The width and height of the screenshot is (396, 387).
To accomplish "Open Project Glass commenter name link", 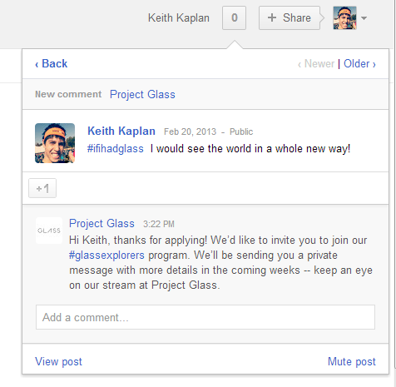I will [101, 224].
